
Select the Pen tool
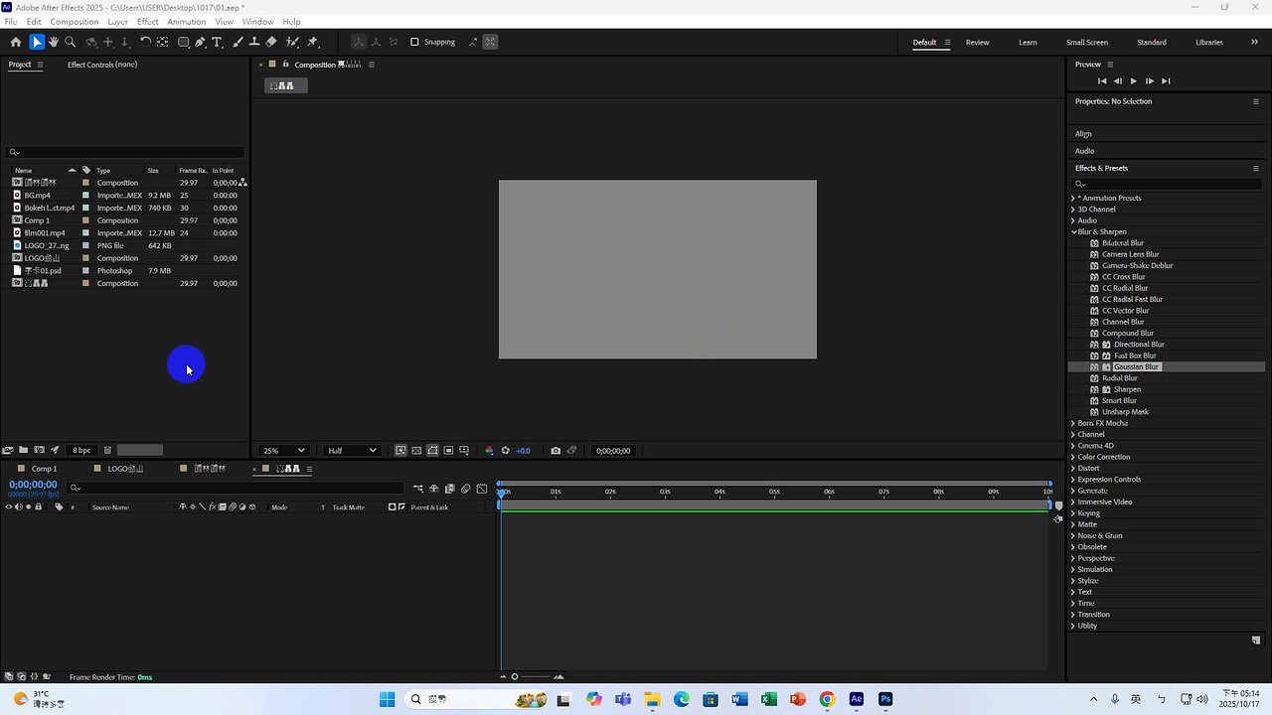(199, 42)
